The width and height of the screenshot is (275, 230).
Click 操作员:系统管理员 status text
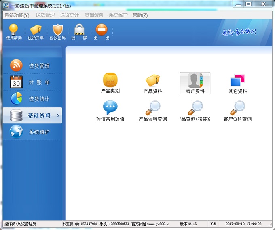coord(20,224)
